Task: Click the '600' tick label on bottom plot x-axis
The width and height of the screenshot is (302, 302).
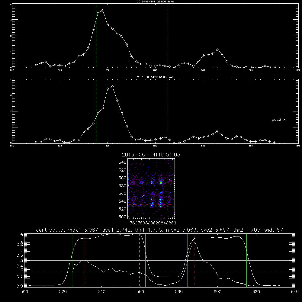Action: 218,292
